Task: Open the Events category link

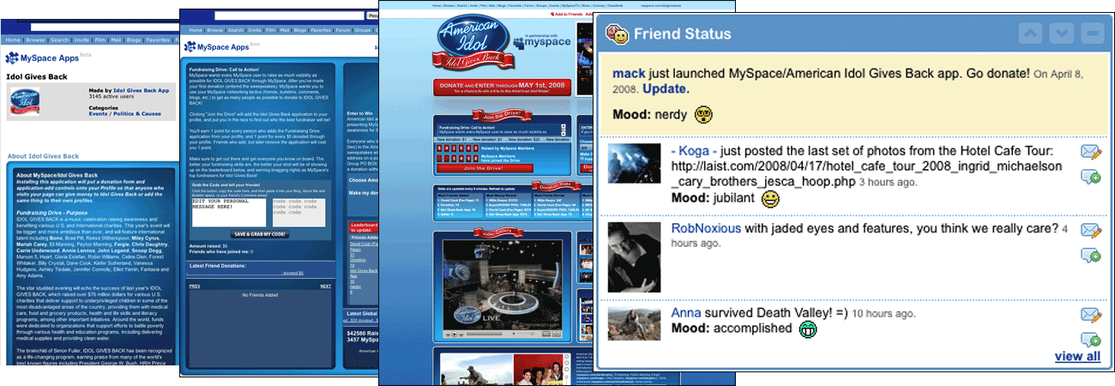Action: (x=98, y=113)
